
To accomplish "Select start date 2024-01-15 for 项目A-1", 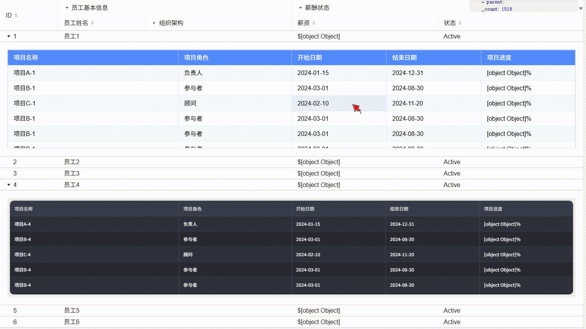I will pyautogui.click(x=339, y=73).
